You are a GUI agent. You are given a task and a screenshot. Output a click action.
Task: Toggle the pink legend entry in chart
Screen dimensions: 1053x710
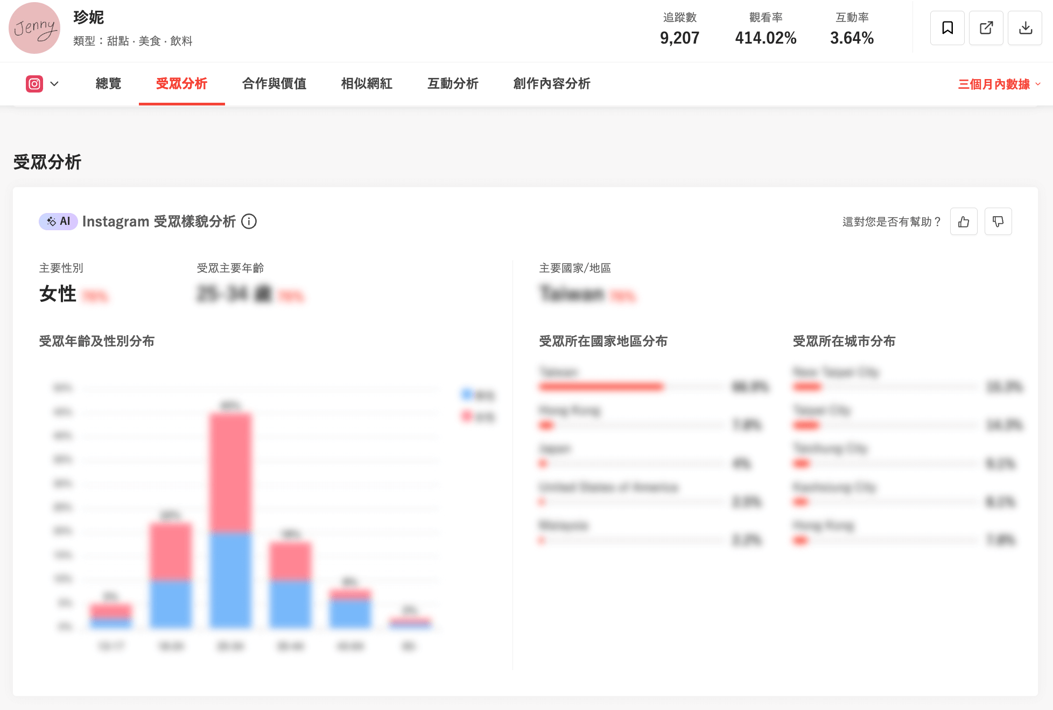pyautogui.click(x=478, y=416)
